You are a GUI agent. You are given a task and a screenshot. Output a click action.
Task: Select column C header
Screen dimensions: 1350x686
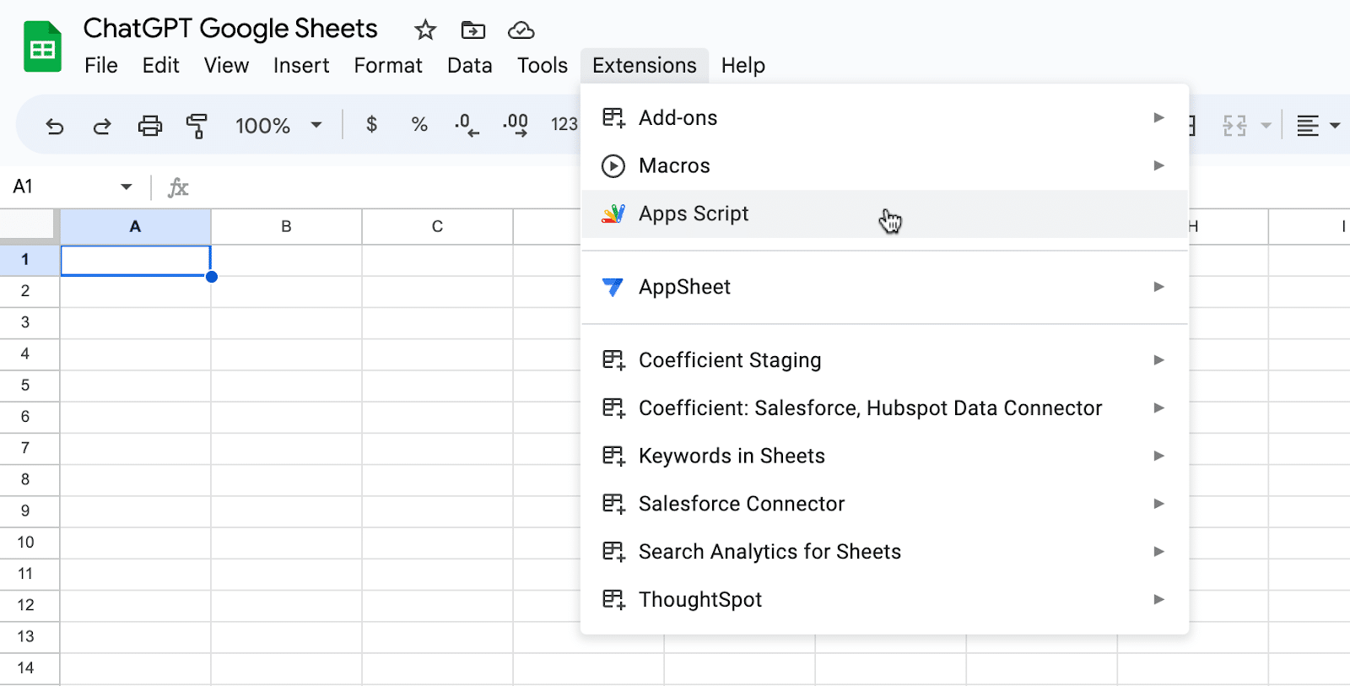pyautogui.click(x=437, y=226)
